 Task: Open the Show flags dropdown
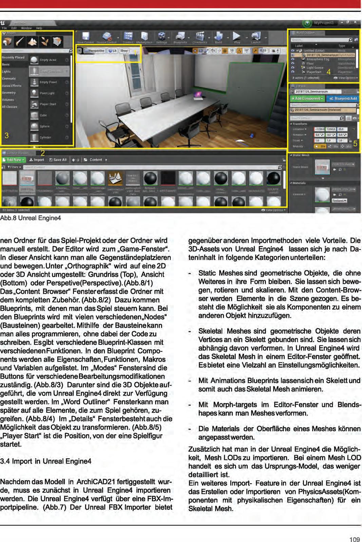click(x=124, y=51)
